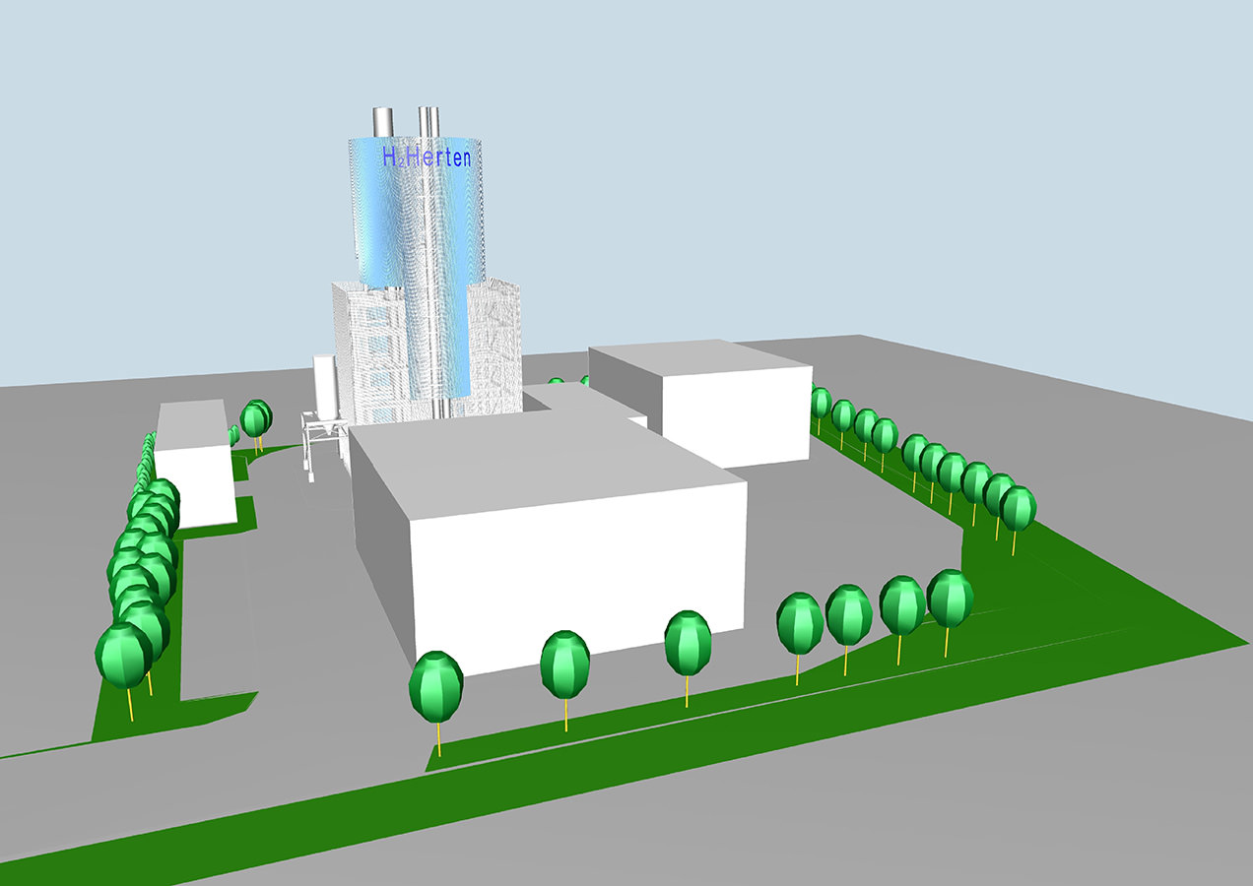Screen dimensions: 1253x886
Task: Select the nearest tree in the right-side row
Action: 1019,508
